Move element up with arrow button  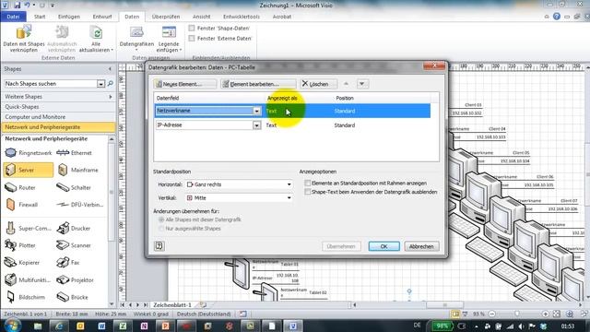click(347, 84)
